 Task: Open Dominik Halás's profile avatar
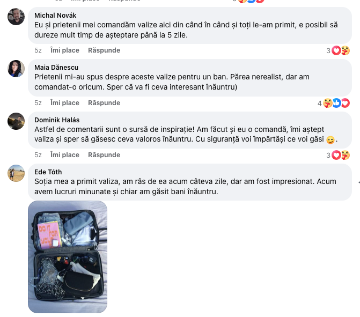(x=16, y=121)
